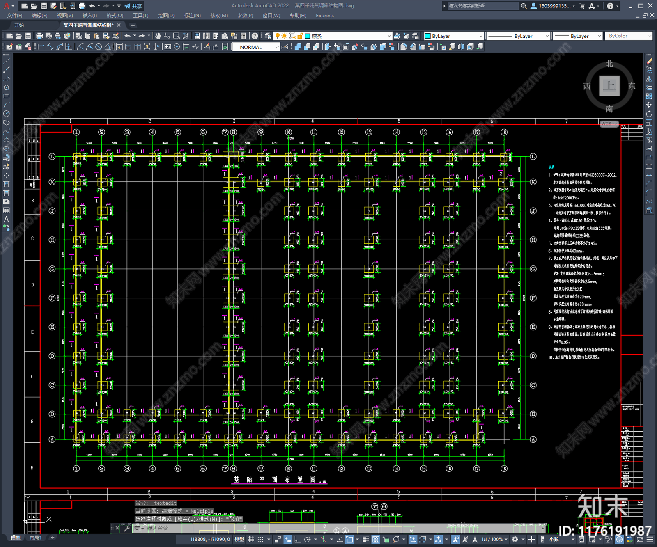
Task: Select the Move tool in modify toolbar
Action: tap(649, 105)
